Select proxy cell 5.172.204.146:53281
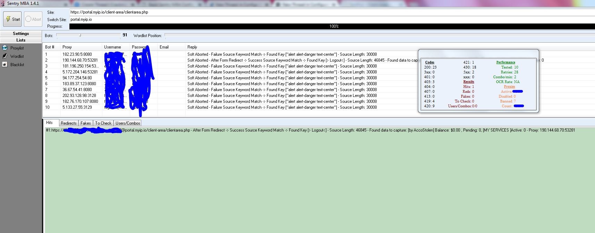This screenshot has width=595, height=233. tap(80, 72)
